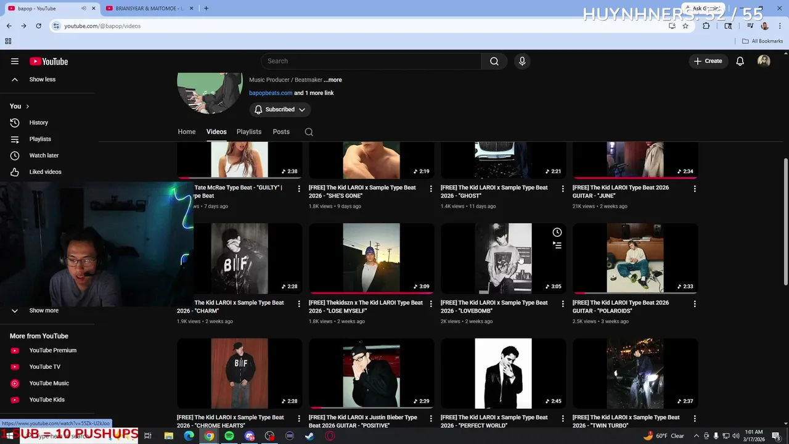Play the LOSE MYSELF video thumbnail
This screenshot has height=444, width=789.
[x=372, y=258]
